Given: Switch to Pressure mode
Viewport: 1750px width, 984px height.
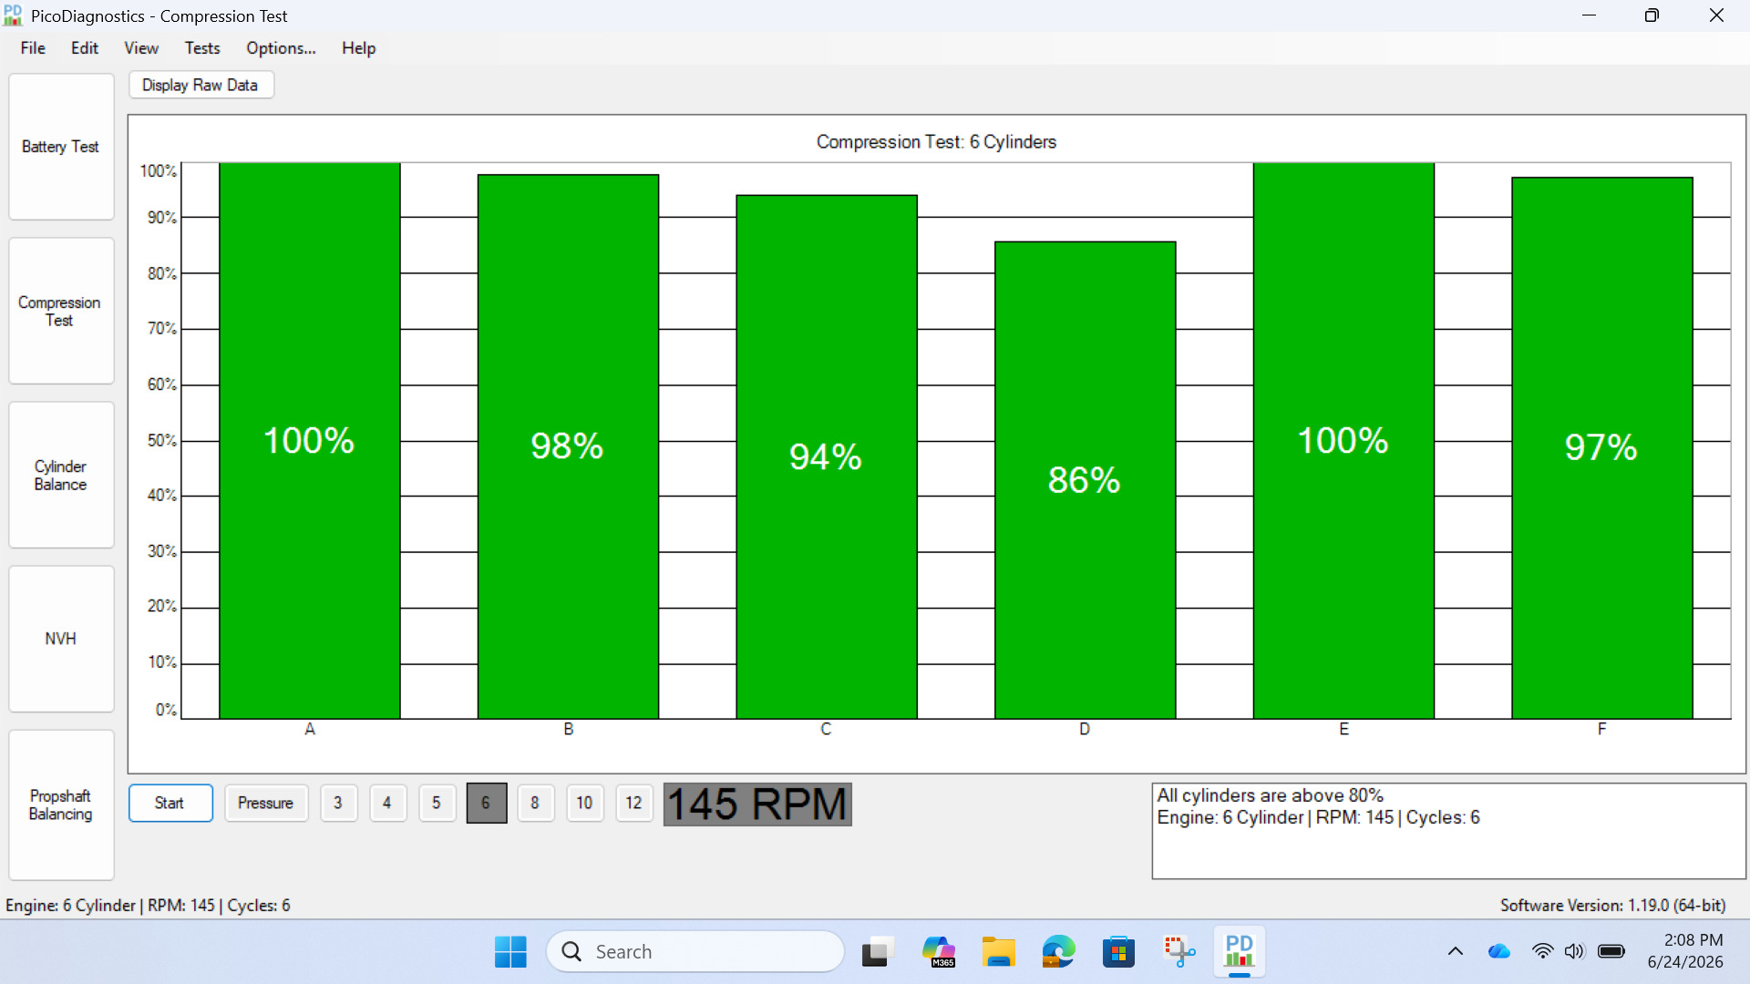Looking at the screenshot, I should click(266, 803).
